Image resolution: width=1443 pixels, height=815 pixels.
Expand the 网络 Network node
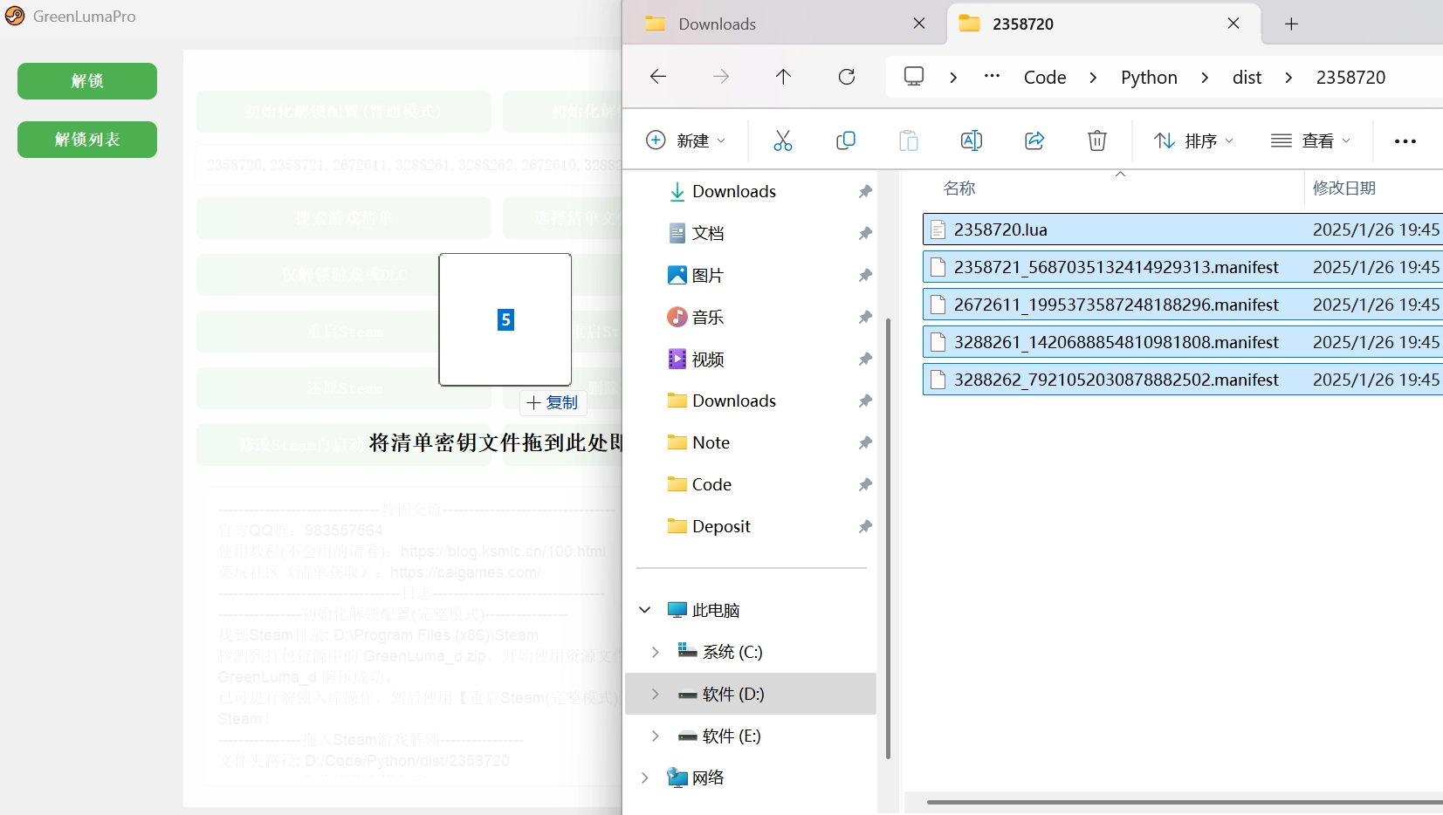point(645,777)
